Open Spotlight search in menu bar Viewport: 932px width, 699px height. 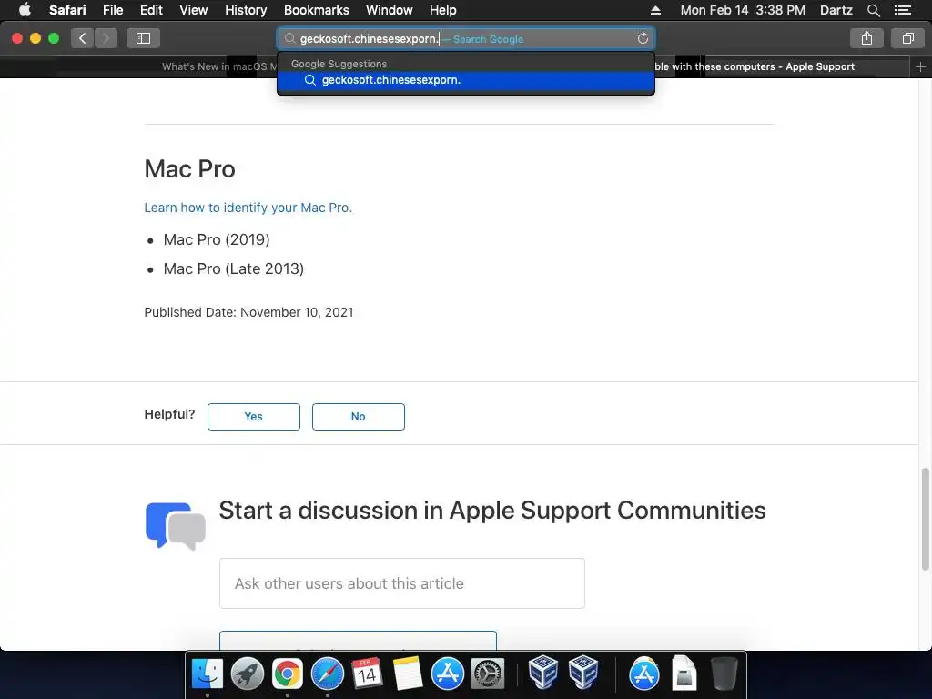click(873, 10)
